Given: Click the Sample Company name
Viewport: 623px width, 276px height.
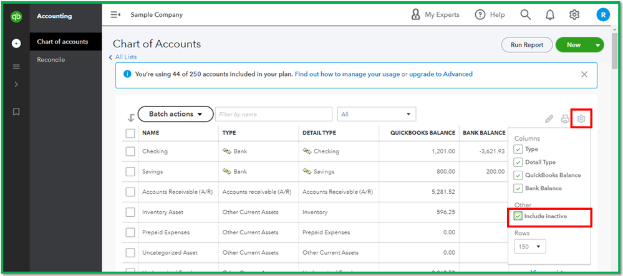Looking at the screenshot, I should [x=157, y=15].
